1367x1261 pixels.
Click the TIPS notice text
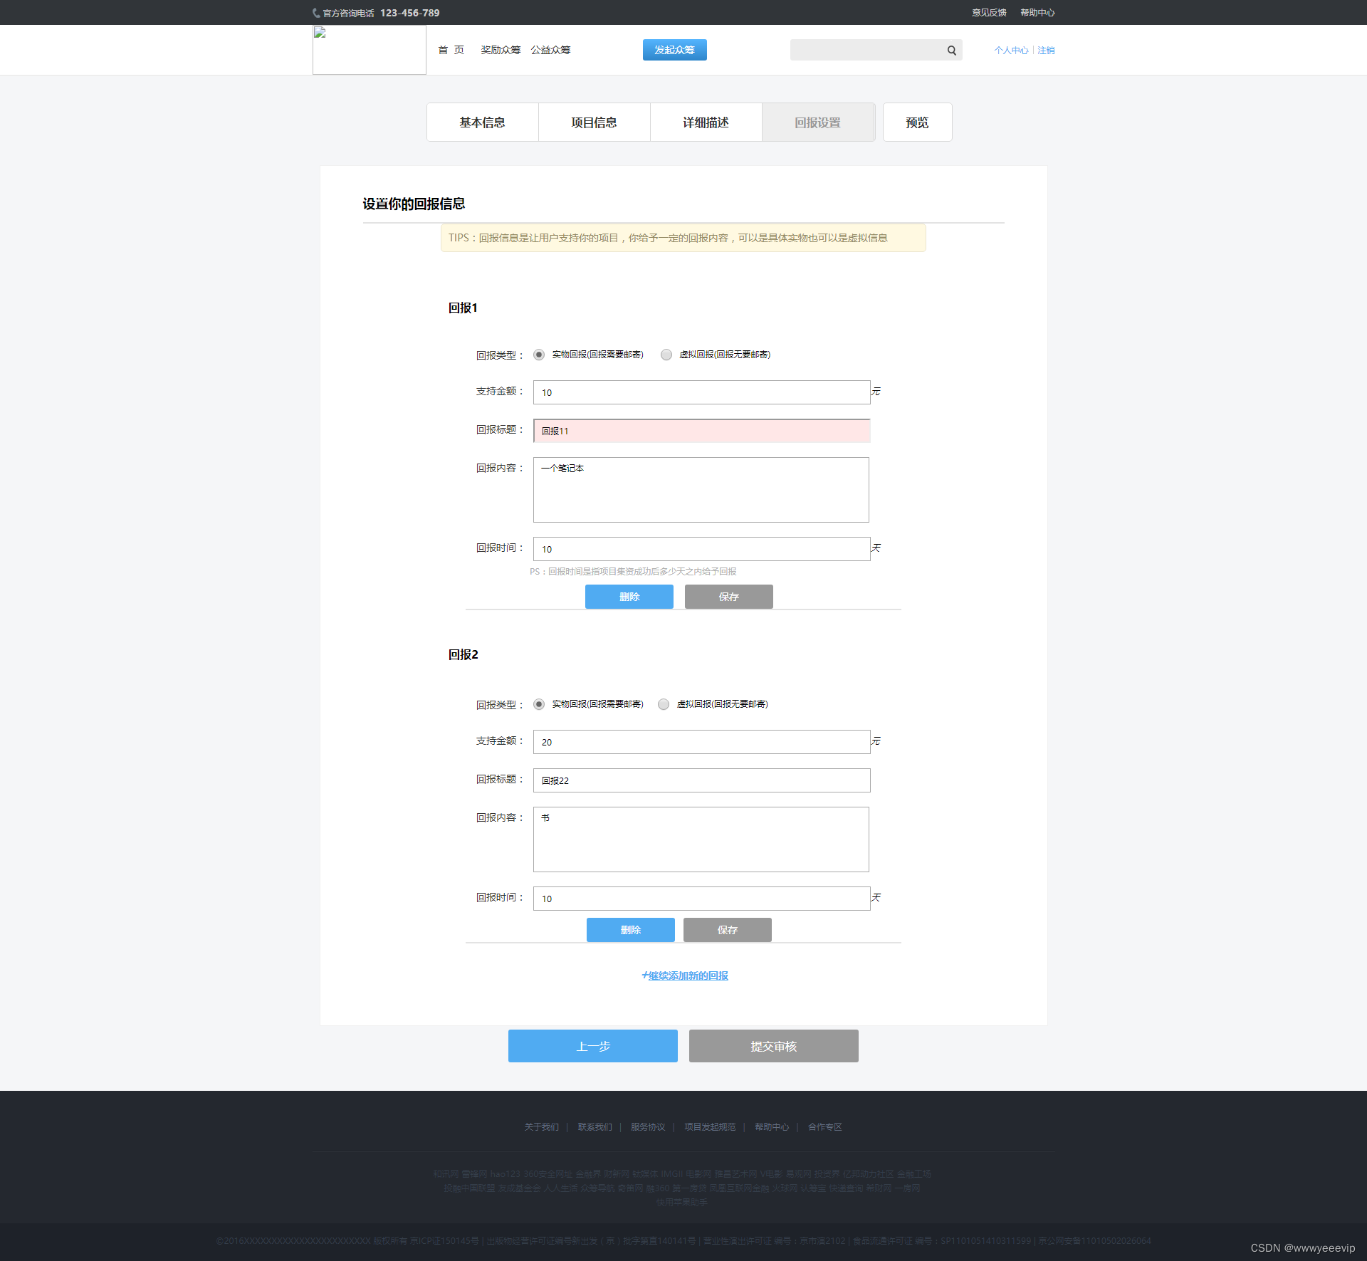(668, 238)
